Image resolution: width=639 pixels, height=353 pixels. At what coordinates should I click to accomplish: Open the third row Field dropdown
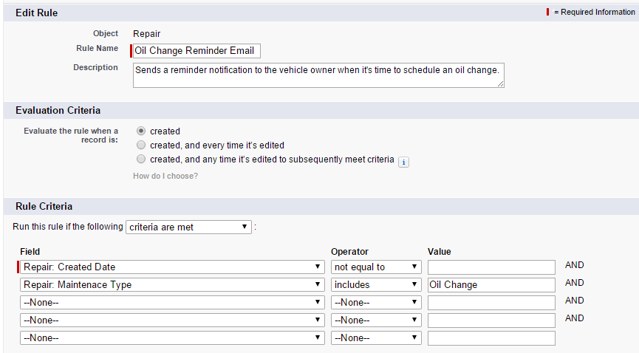[171, 303]
